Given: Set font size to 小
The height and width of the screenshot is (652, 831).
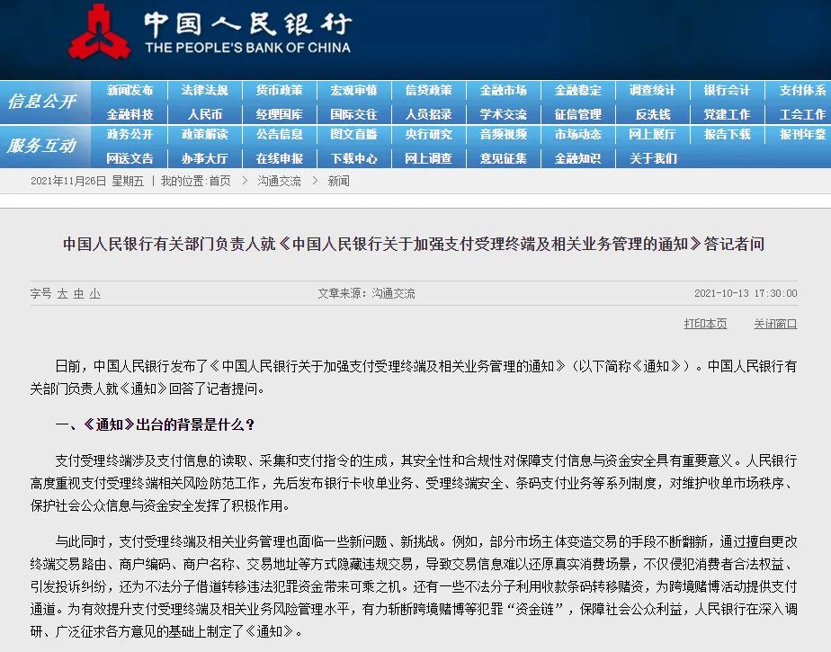Looking at the screenshot, I should click(94, 294).
